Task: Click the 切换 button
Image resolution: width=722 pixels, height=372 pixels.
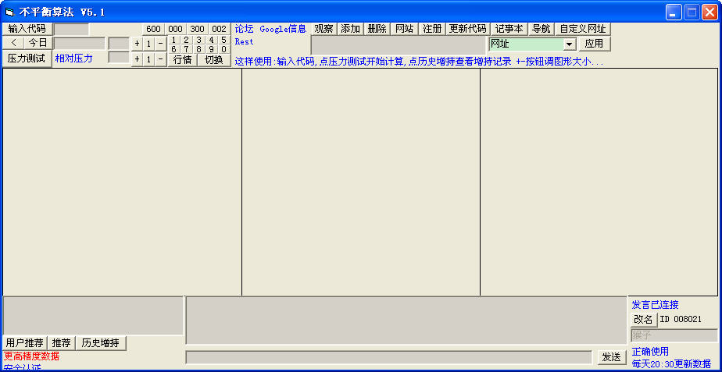Action: (214, 60)
